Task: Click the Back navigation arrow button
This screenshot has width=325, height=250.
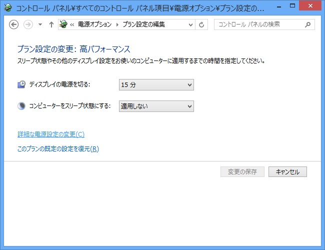Action: [14, 24]
